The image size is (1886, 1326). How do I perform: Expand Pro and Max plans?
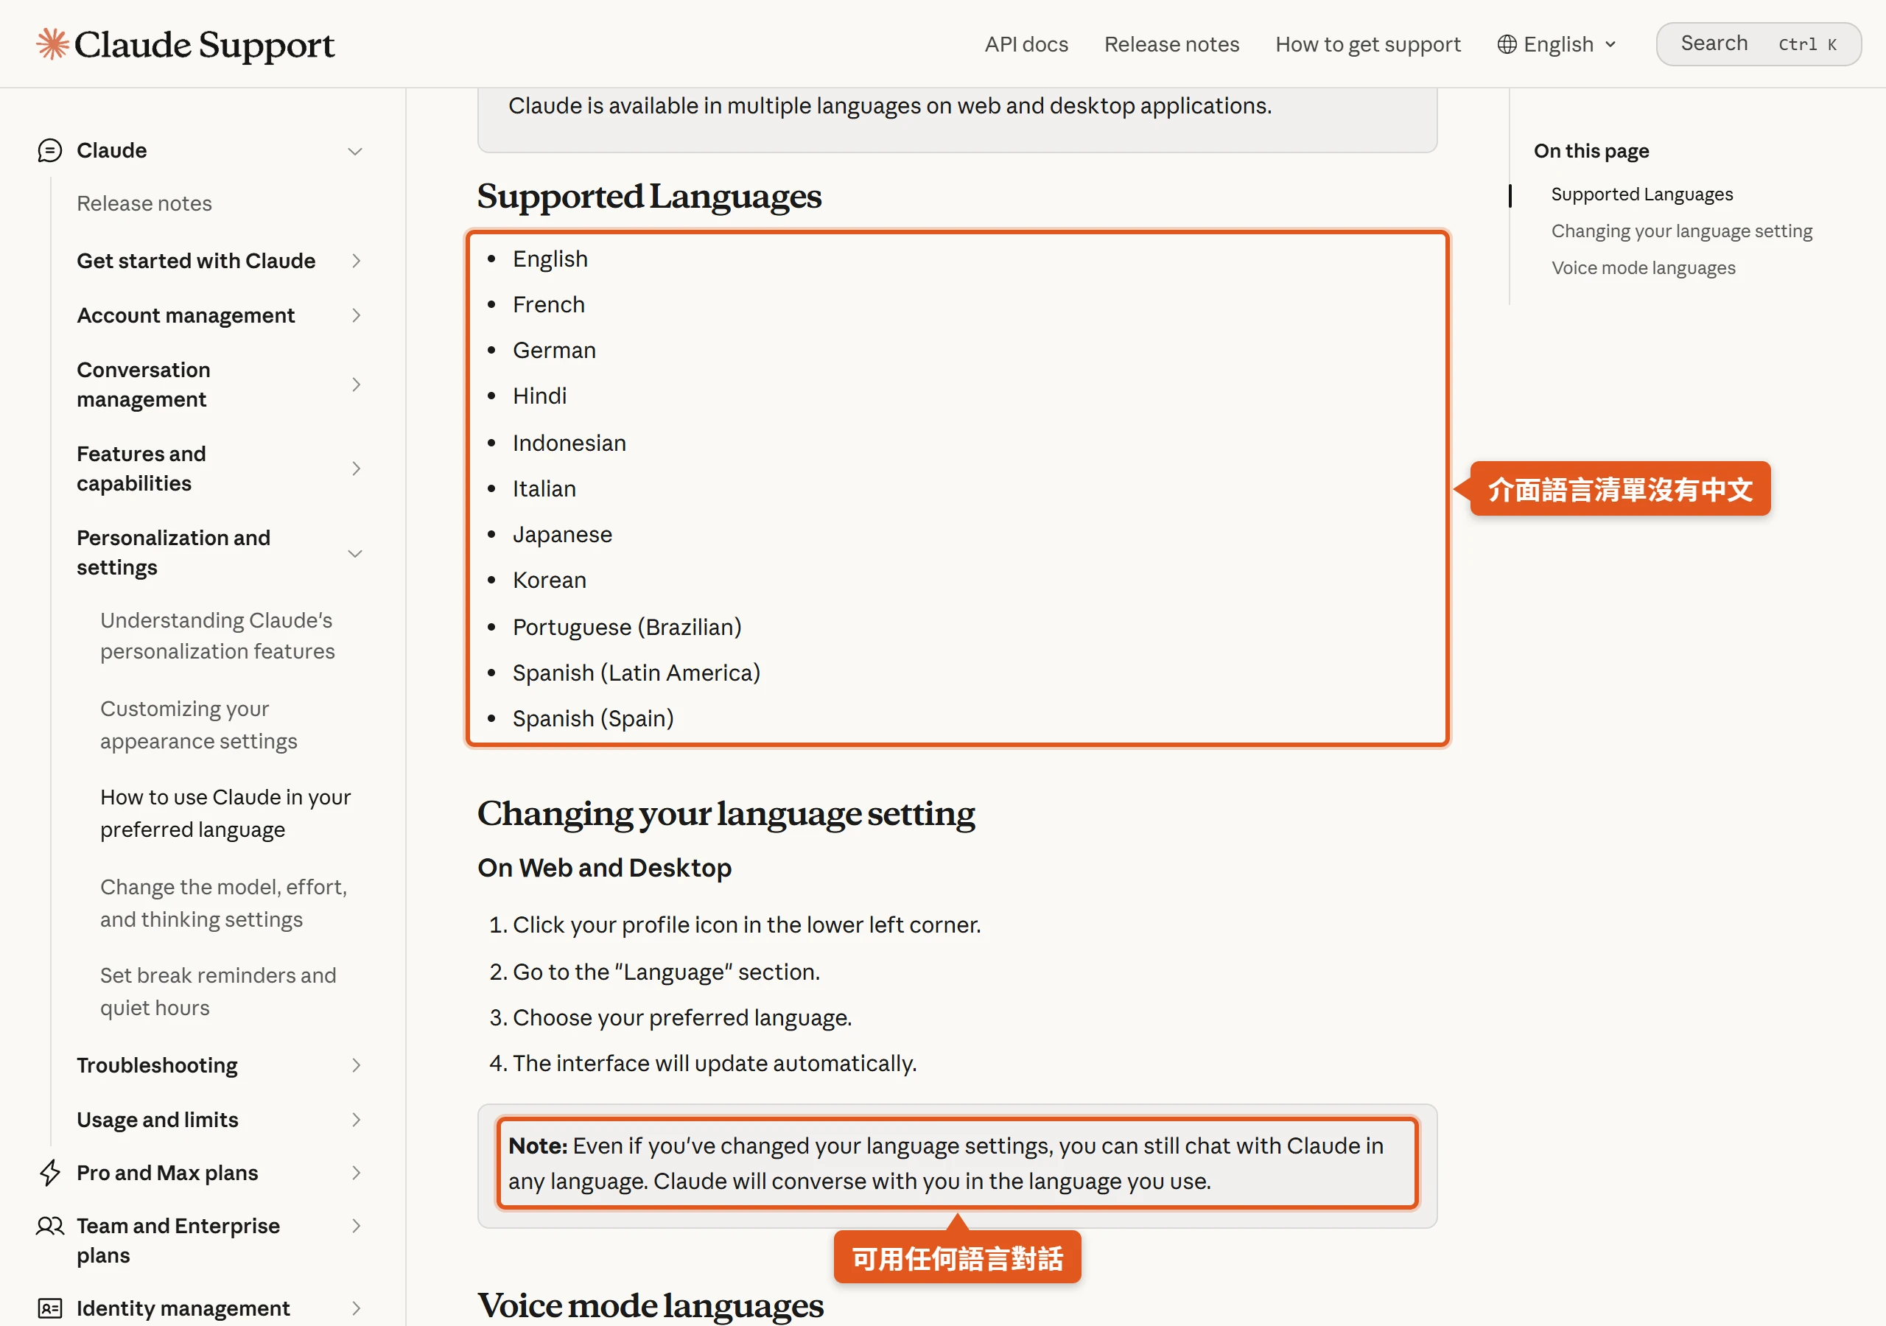tap(356, 1172)
